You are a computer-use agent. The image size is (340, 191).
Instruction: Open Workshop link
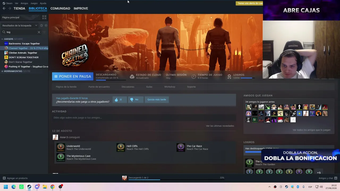click(170, 87)
